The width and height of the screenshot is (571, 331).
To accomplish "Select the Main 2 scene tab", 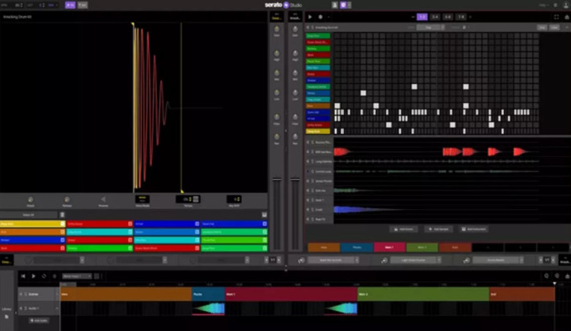I will click(422, 248).
